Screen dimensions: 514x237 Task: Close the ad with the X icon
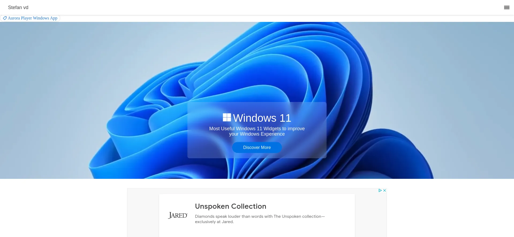(x=384, y=190)
